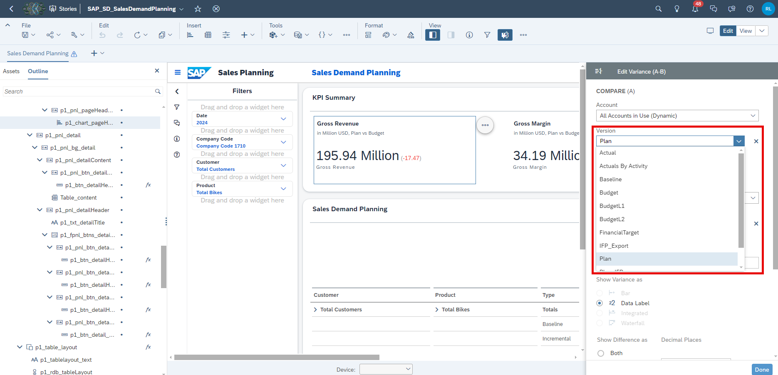Switch to View mode toggle
Screen dimensions: 778x375
tap(746, 31)
